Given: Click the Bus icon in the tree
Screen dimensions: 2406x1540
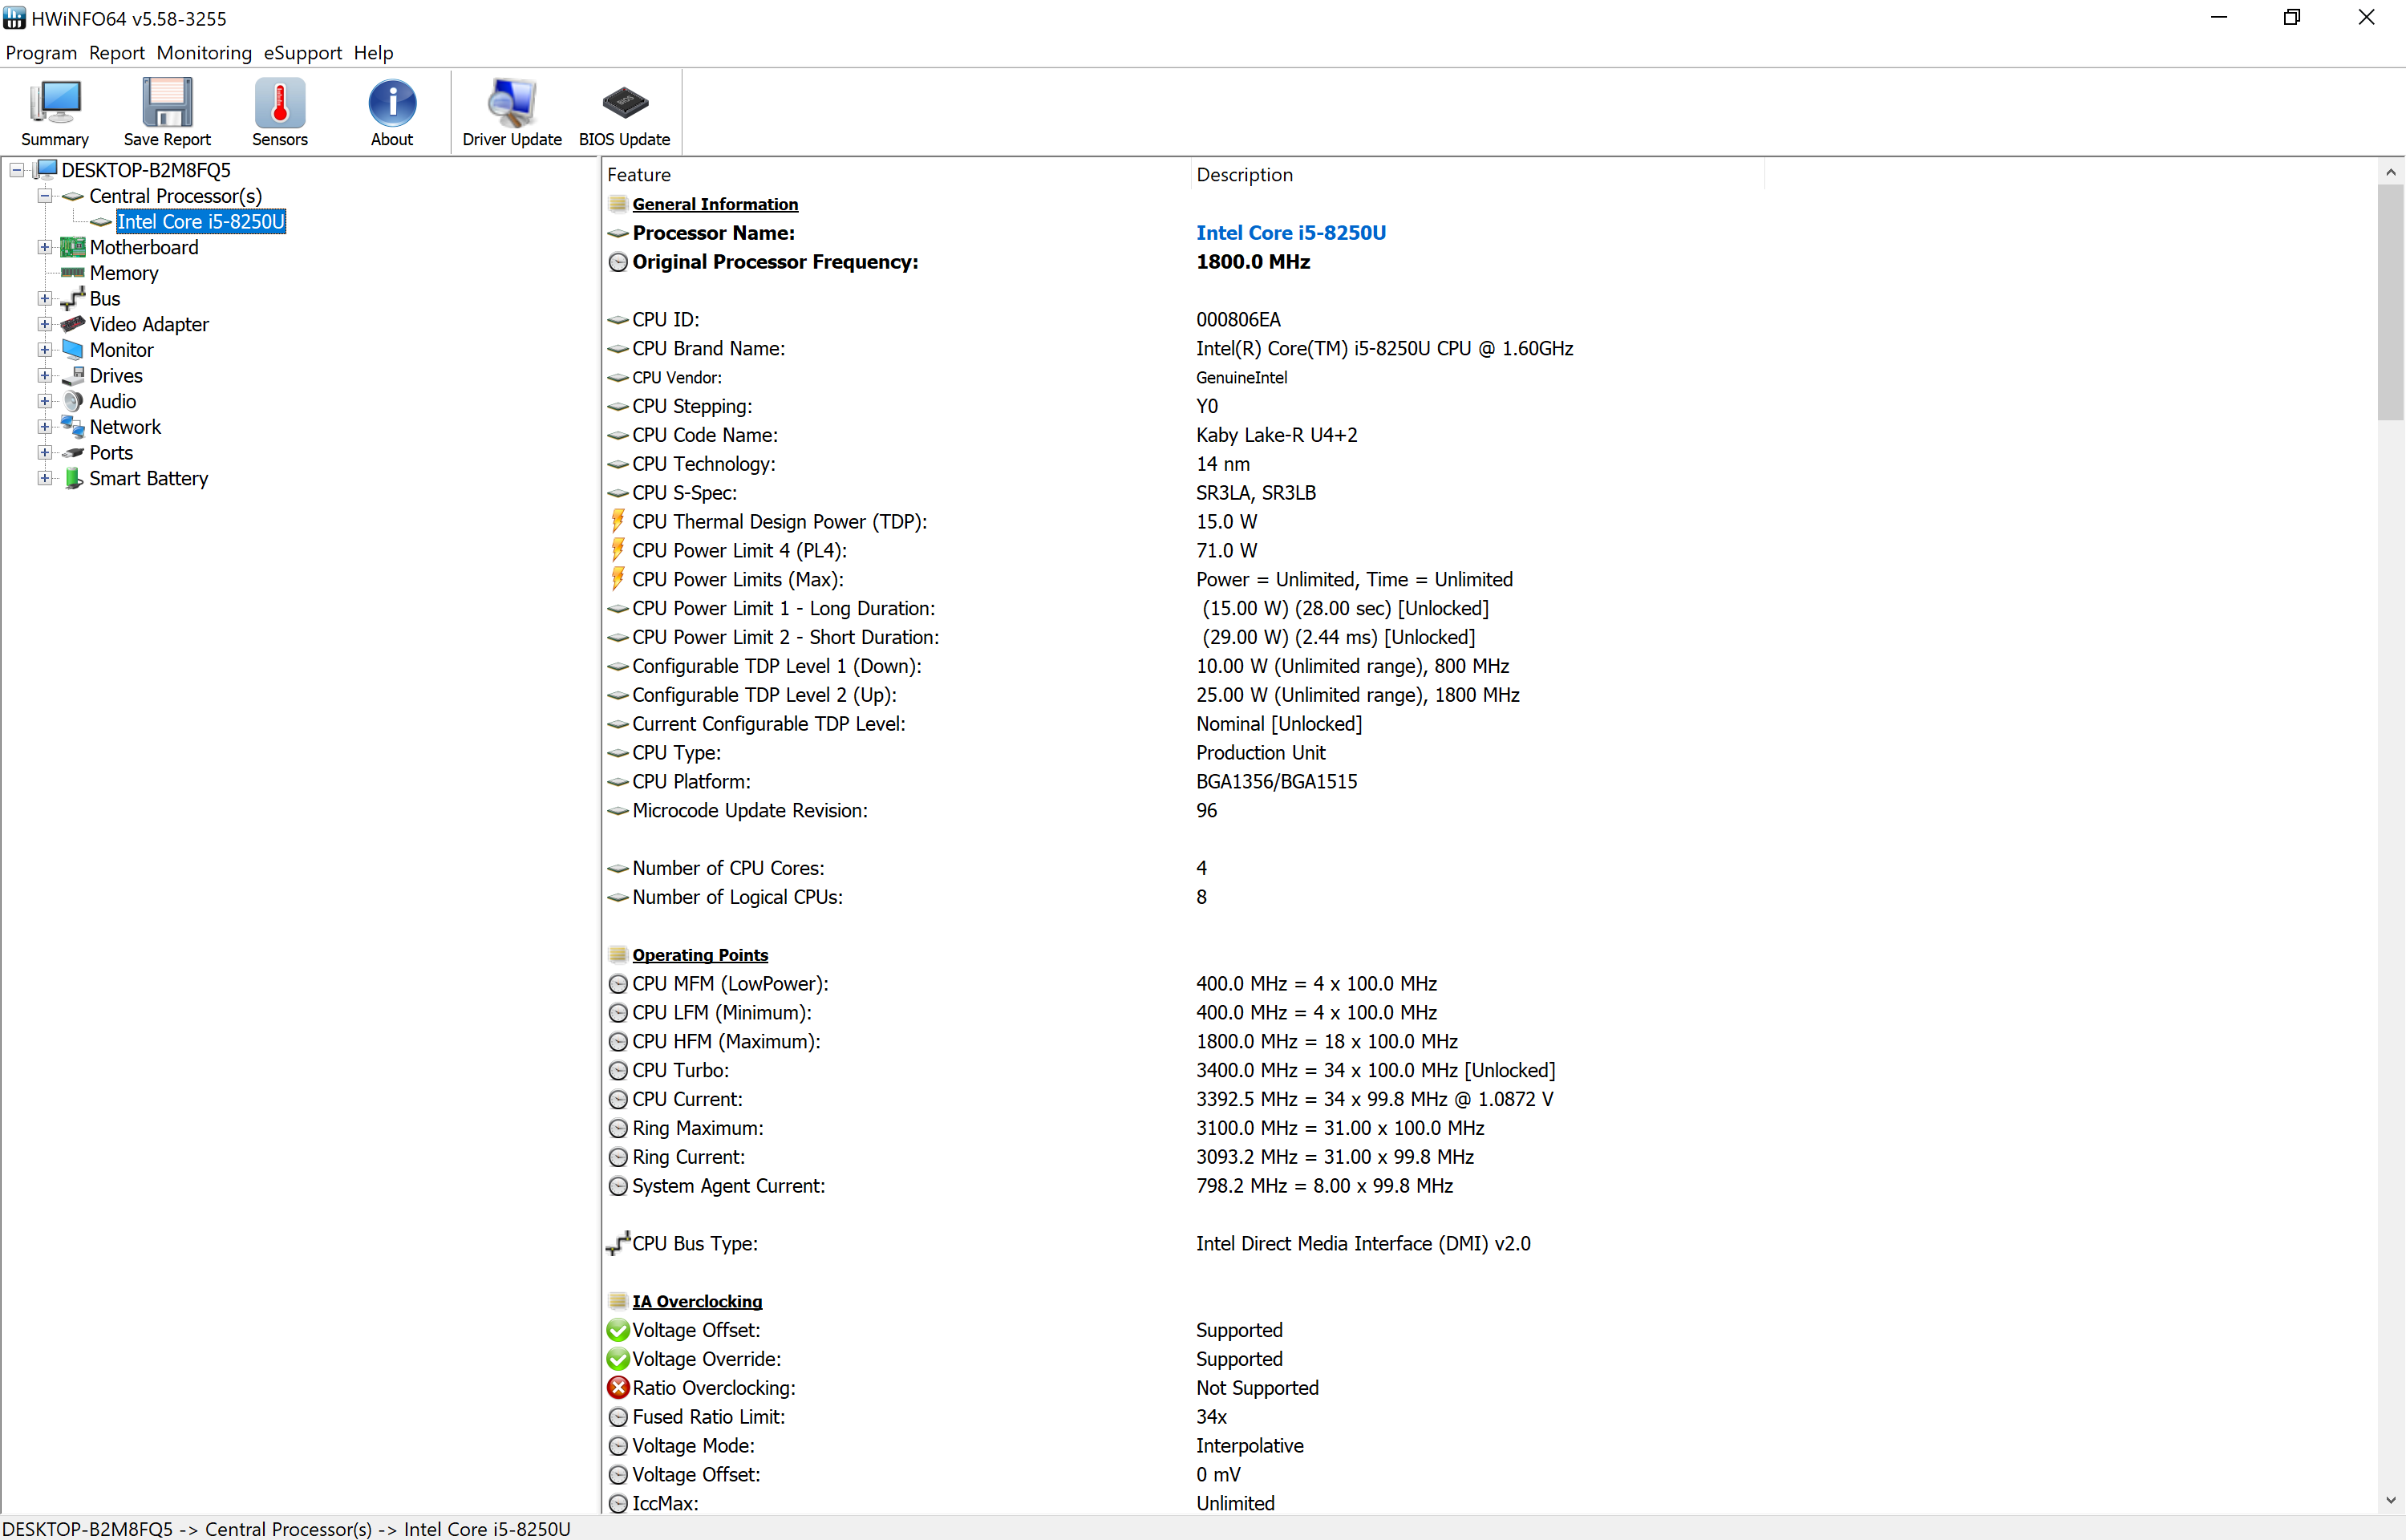Looking at the screenshot, I should coord(73,298).
